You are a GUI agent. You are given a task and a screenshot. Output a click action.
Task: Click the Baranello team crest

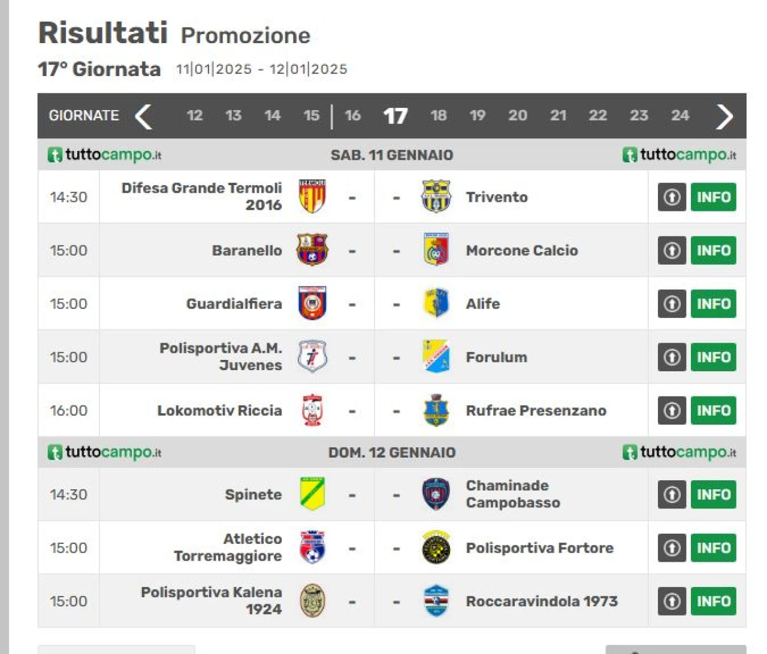pos(312,250)
